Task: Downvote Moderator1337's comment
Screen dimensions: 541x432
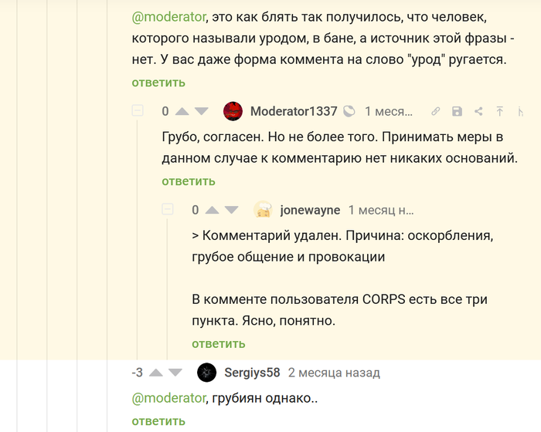Action: point(202,111)
